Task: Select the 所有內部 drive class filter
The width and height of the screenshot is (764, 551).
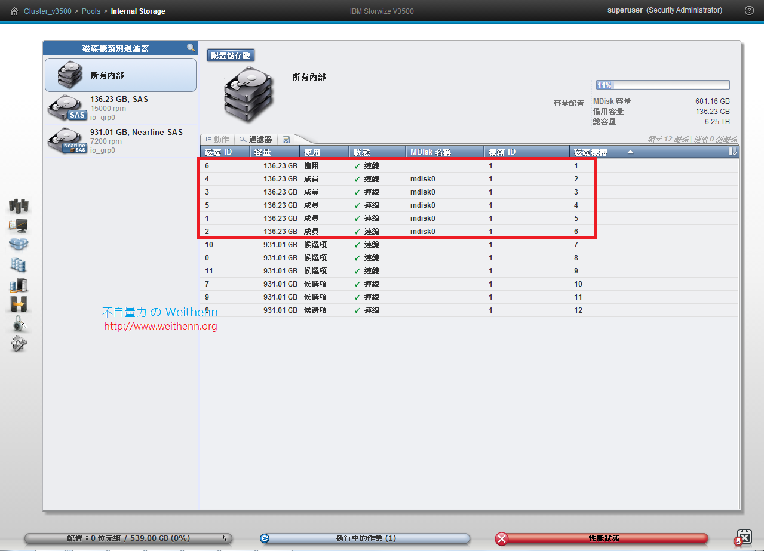Action: pyautogui.click(x=119, y=75)
